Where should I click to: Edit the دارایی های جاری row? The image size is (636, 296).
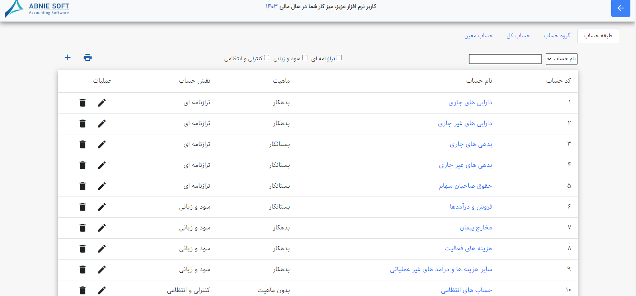coord(102,103)
